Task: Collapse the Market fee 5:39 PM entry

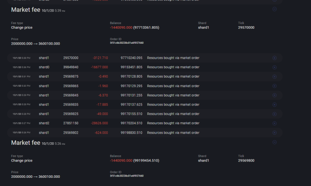Action: coord(274,9)
